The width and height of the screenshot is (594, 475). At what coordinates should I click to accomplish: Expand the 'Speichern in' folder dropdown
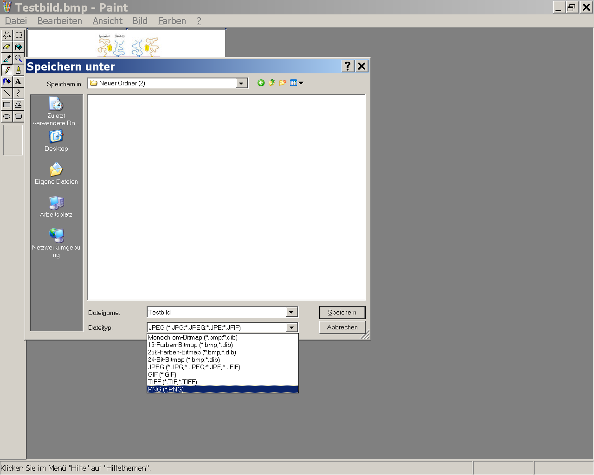tap(241, 83)
